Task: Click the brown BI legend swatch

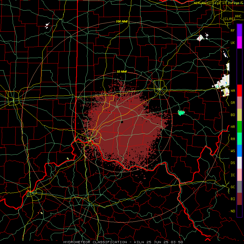Action: (239, 199)
